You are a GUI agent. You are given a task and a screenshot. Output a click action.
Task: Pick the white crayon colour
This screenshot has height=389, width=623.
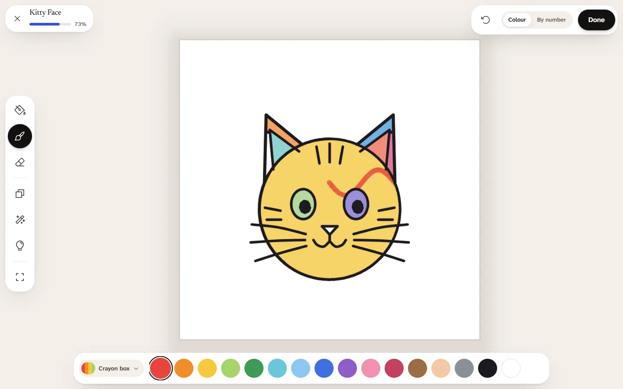coord(511,368)
